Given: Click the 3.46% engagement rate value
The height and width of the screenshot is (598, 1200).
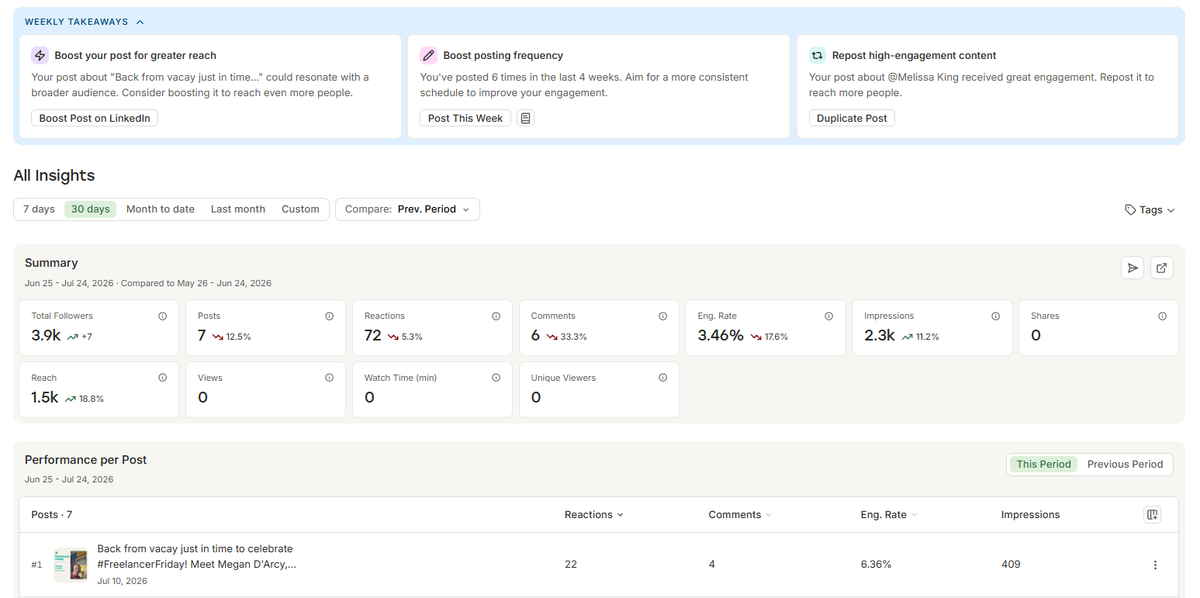Looking at the screenshot, I should pos(721,336).
